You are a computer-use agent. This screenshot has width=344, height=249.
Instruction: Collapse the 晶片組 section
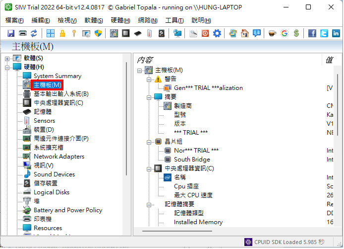pos(149,142)
